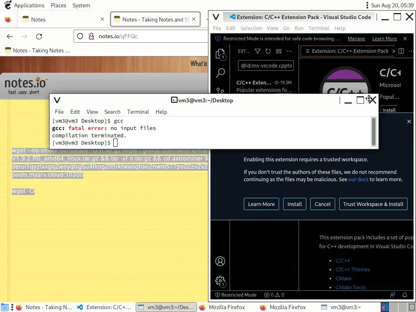Refresh the extensions list
Screen dimensions: 416x312
click(268, 51)
